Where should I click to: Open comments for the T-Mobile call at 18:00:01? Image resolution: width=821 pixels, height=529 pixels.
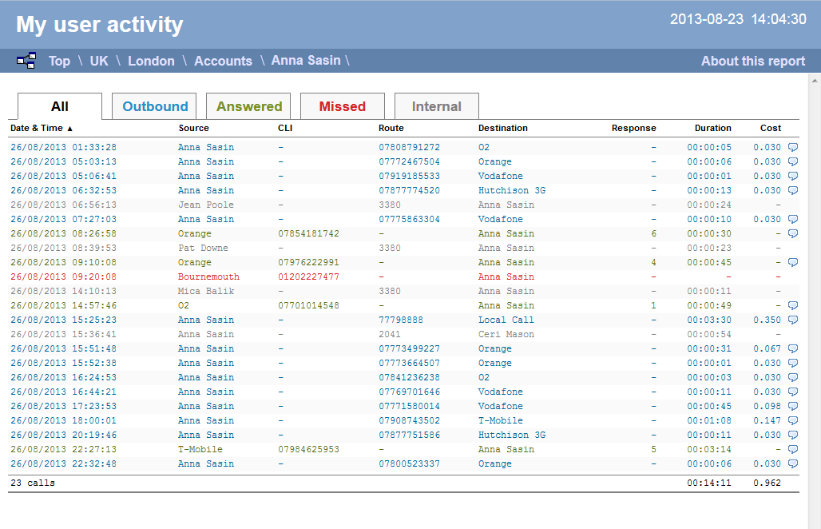tap(792, 420)
